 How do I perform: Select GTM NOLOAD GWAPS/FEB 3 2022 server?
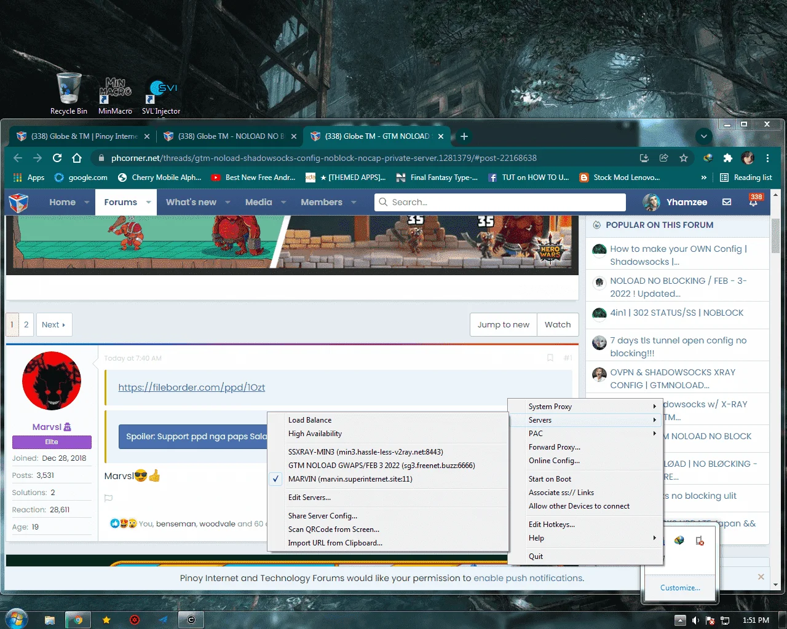click(x=387, y=466)
